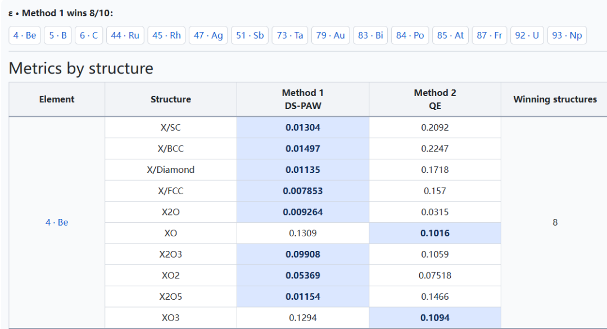607x329 pixels.
Task: Select the X2O5 structure cell
Action: [x=171, y=296]
